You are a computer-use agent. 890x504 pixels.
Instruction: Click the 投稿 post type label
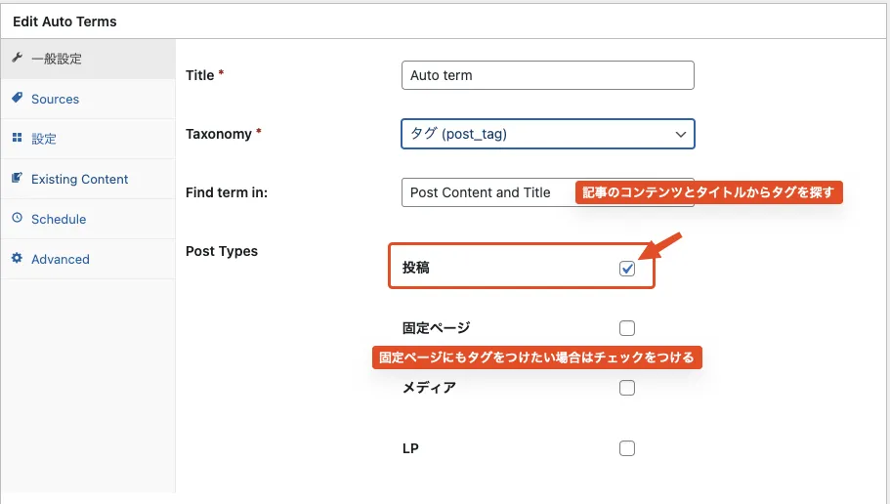tap(415, 268)
